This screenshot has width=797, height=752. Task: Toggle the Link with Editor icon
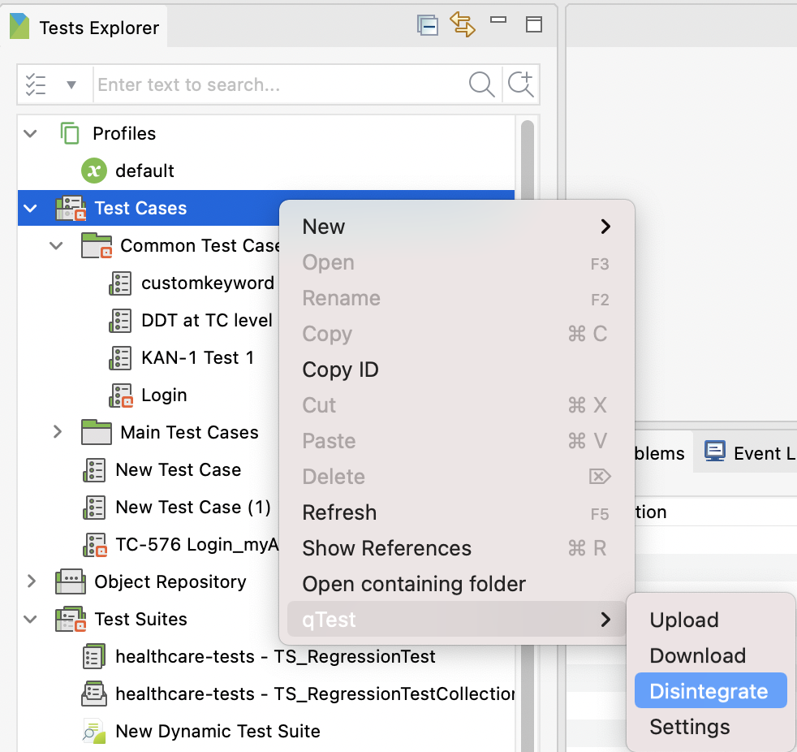point(463,25)
